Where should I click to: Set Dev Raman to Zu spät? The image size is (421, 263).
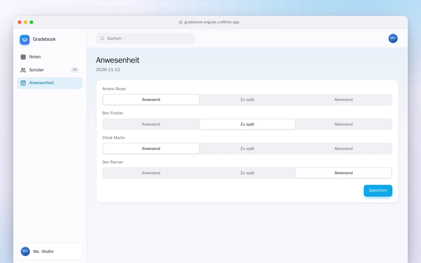247,173
